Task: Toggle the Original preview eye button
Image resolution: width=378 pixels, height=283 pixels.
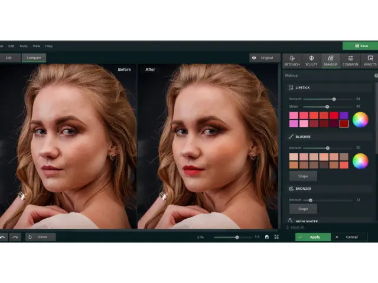Action: [265, 58]
